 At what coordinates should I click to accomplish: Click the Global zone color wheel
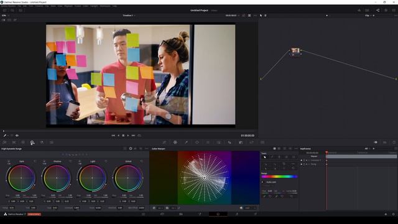pyautogui.click(x=127, y=178)
